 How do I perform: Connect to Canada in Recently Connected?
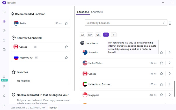pos(41,47)
